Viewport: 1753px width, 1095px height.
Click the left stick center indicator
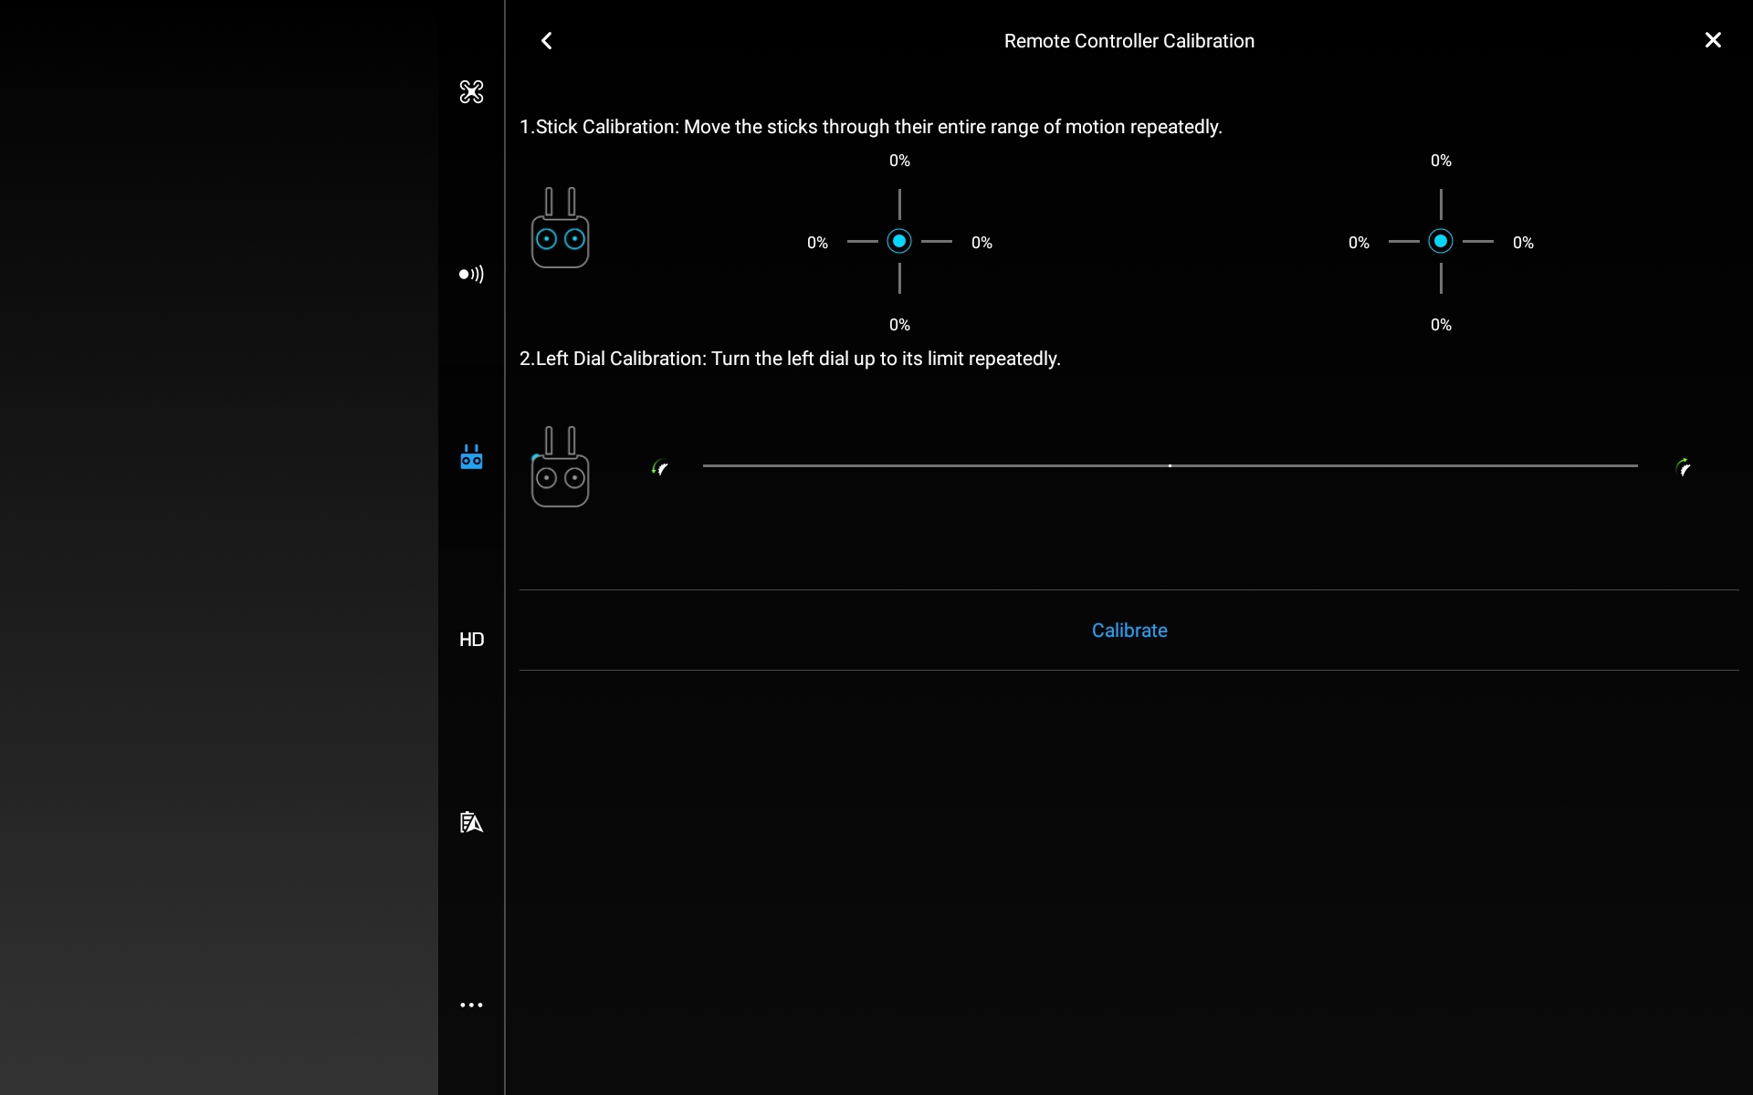pyautogui.click(x=899, y=241)
